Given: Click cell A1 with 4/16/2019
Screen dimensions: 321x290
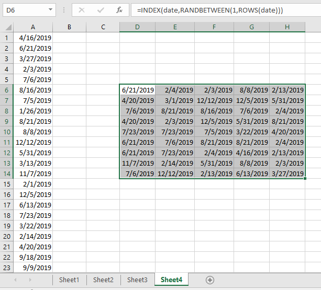Looking at the screenshot, I should (33, 38).
